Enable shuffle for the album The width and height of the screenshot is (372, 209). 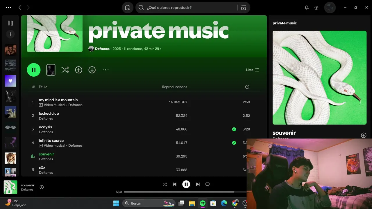coord(65,70)
